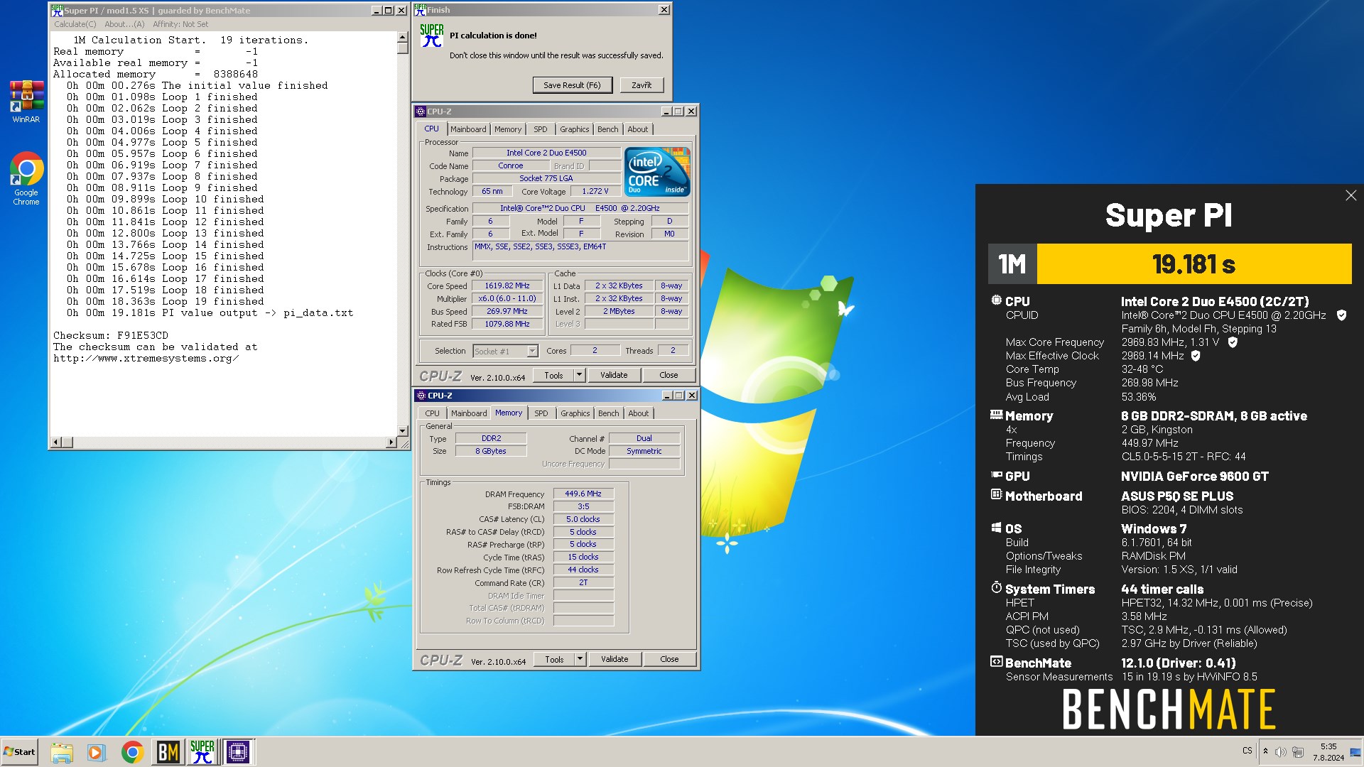
Task: Click CAS# Latency 5.0 clocks field
Action: [583, 519]
